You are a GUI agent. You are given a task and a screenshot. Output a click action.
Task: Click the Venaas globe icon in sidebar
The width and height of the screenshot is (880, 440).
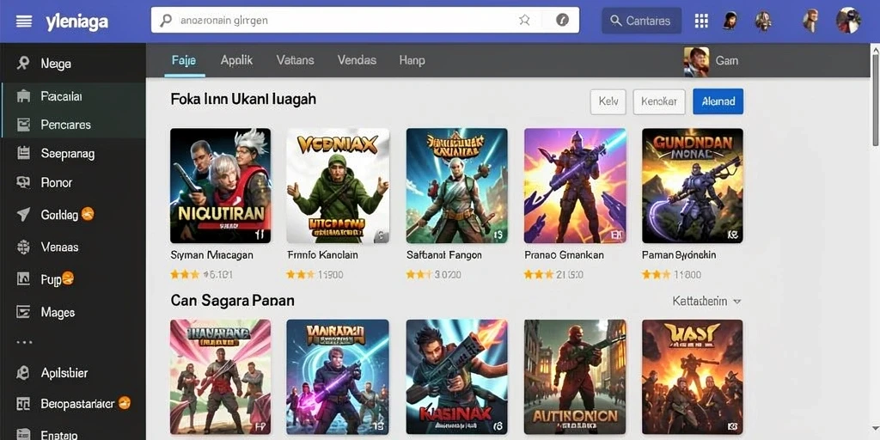point(23,247)
